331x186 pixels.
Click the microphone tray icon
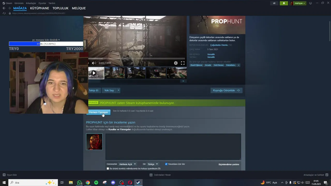pos(290,183)
